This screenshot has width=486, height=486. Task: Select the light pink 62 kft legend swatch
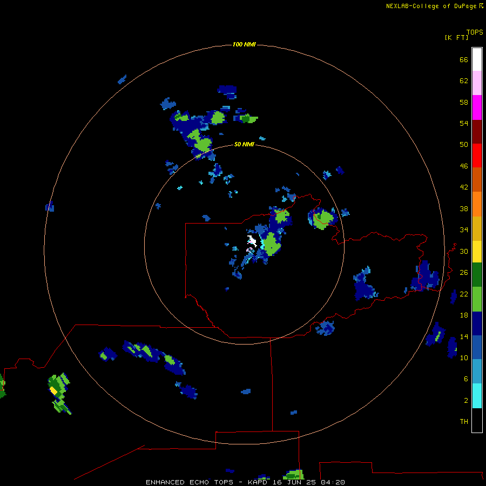(x=477, y=83)
